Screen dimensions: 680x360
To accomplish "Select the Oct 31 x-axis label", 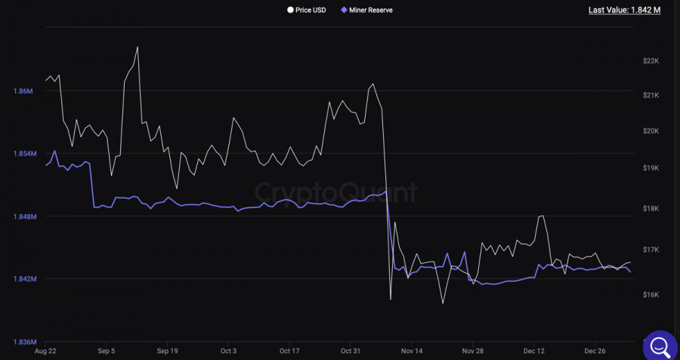I will [x=351, y=351].
